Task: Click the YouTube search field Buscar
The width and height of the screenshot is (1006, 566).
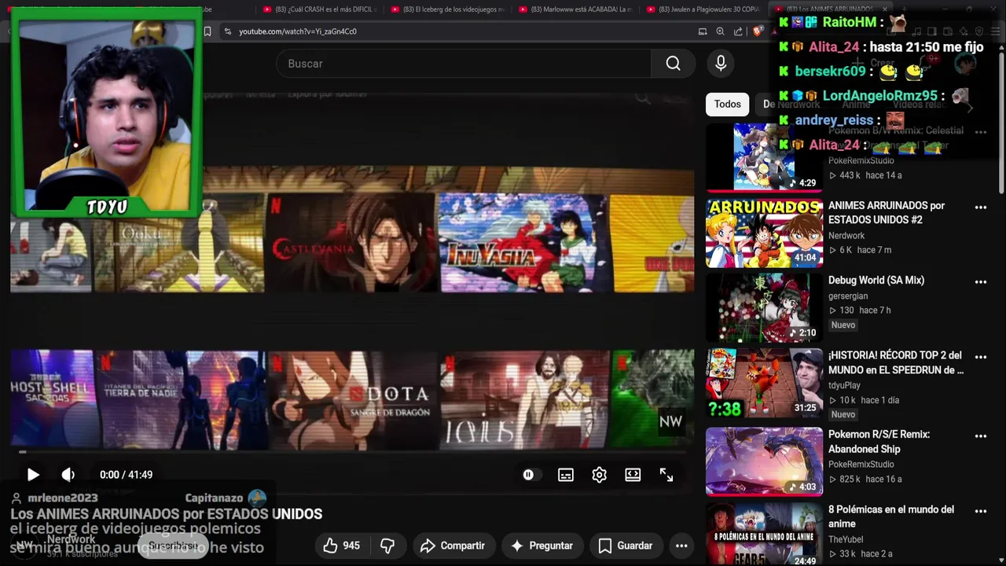Action: 464,64
